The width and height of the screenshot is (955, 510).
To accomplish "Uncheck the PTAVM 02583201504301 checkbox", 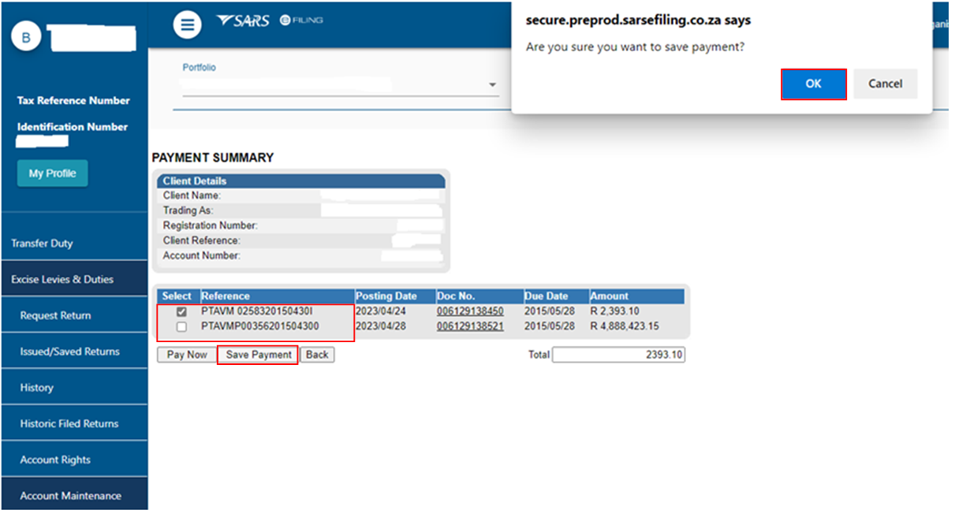I will pyautogui.click(x=181, y=311).
